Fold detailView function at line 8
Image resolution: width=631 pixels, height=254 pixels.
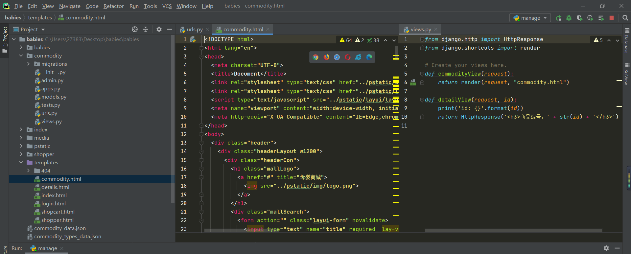point(422,100)
